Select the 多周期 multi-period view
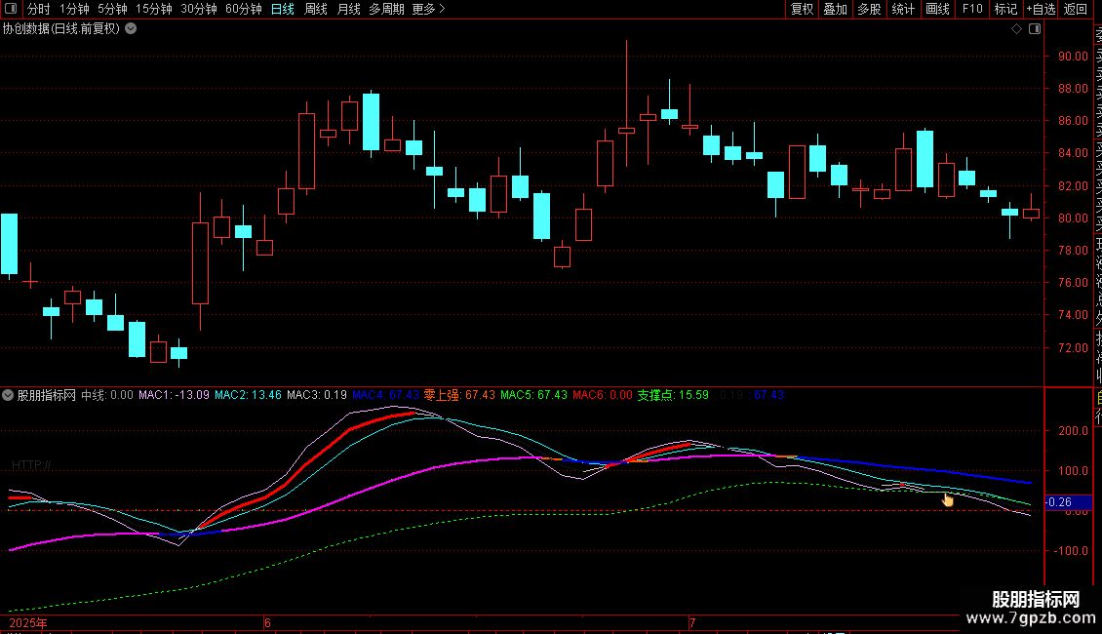This screenshot has width=1102, height=634. tap(386, 10)
